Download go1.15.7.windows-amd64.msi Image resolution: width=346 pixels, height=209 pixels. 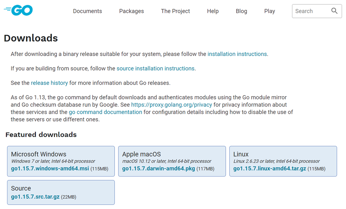(50, 168)
